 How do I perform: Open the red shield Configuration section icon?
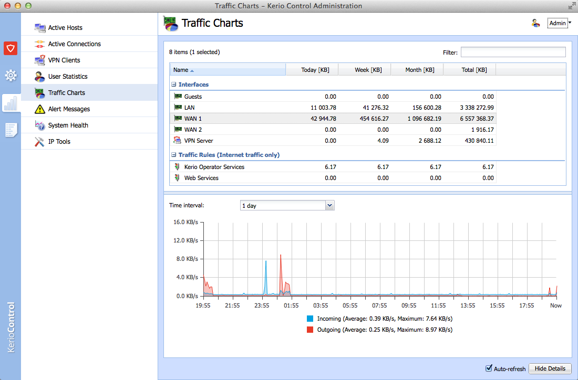(x=11, y=48)
